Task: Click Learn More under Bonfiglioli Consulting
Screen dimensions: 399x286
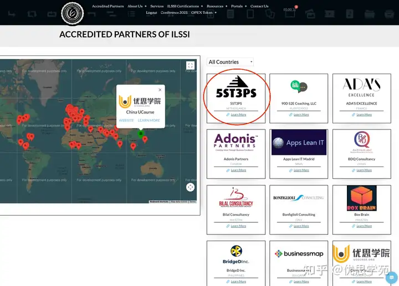Action: (x=301, y=226)
